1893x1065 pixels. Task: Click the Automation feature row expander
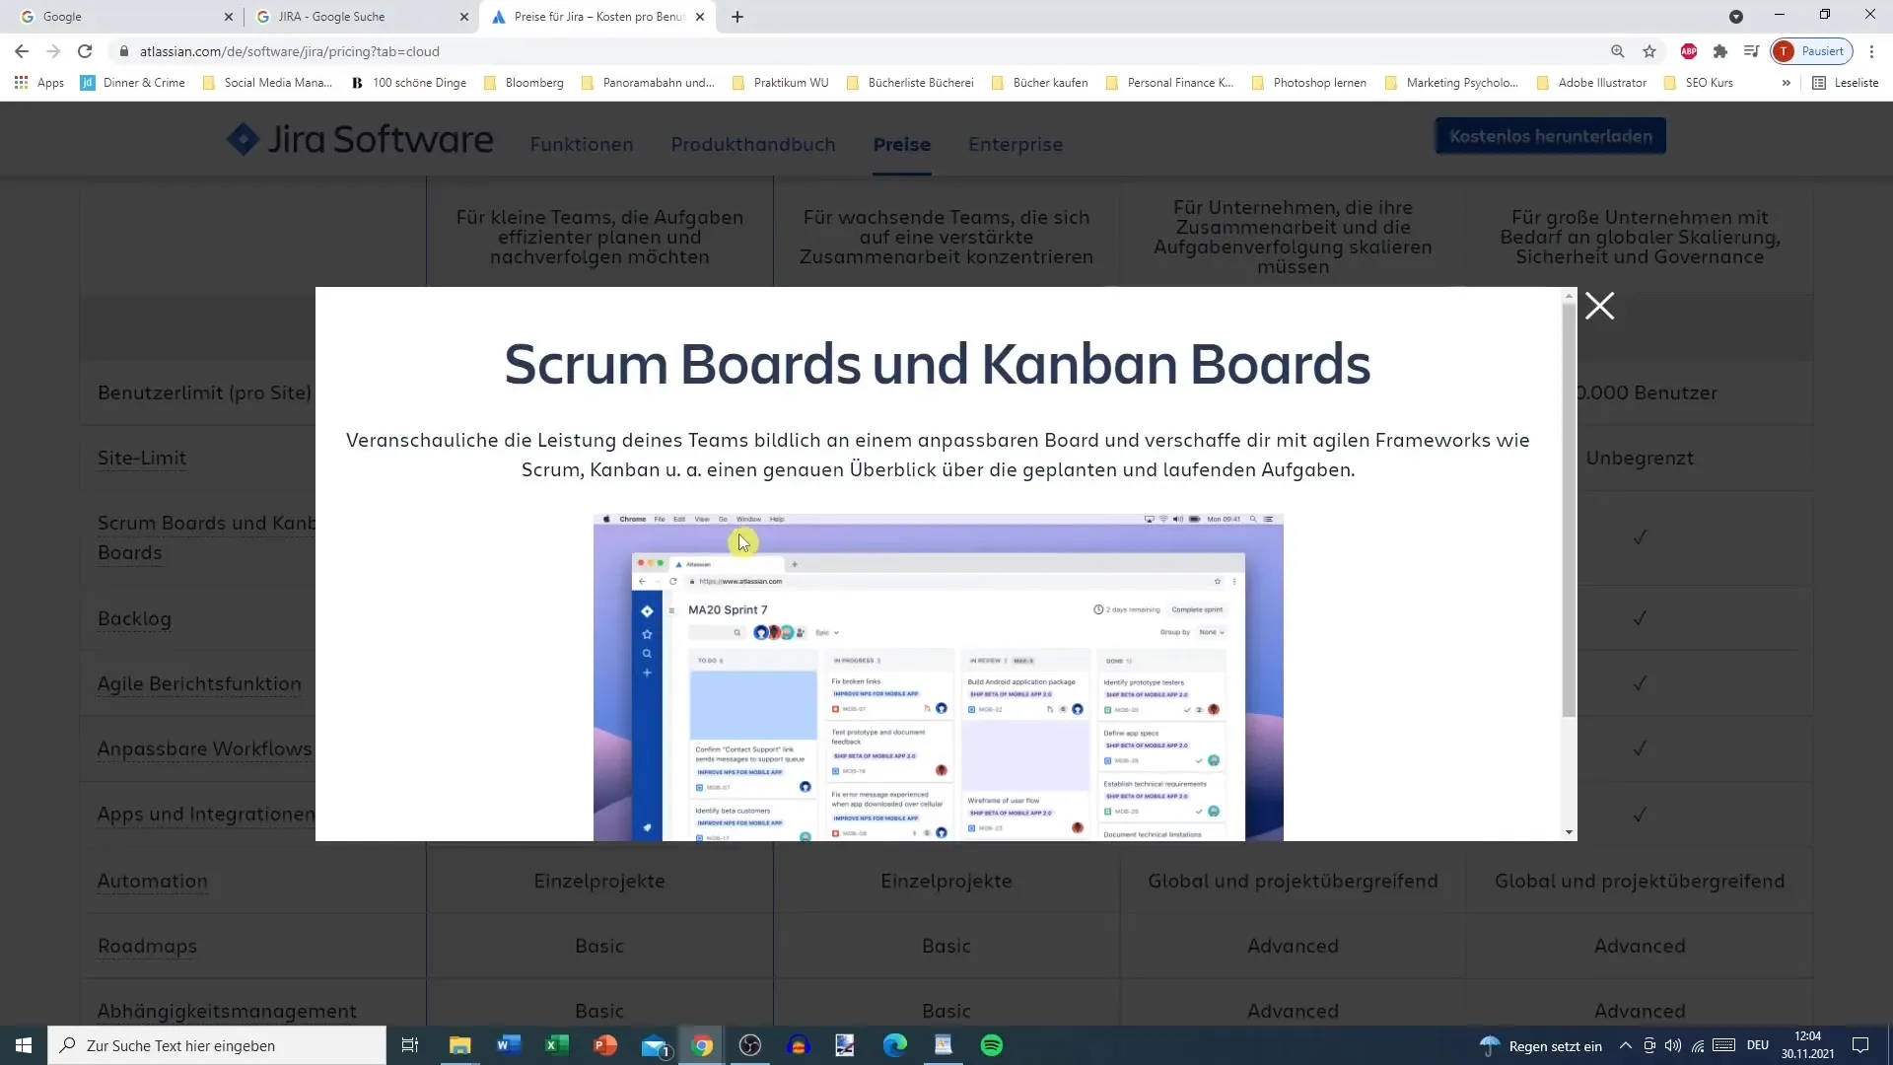click(154, 881)
